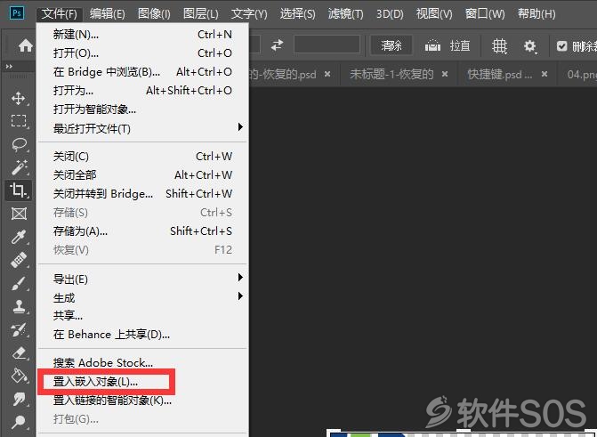
Task: Open the Select (选择) menu
Action: pos(297,13)
